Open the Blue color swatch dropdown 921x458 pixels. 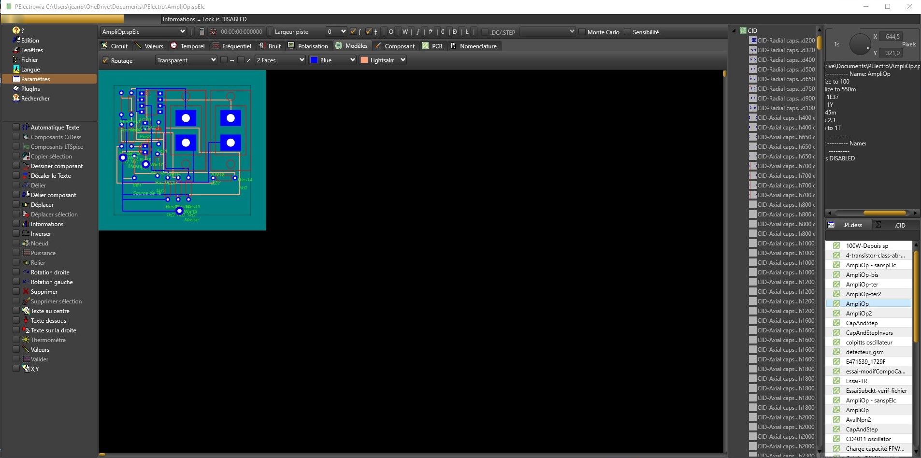[332, 60]
